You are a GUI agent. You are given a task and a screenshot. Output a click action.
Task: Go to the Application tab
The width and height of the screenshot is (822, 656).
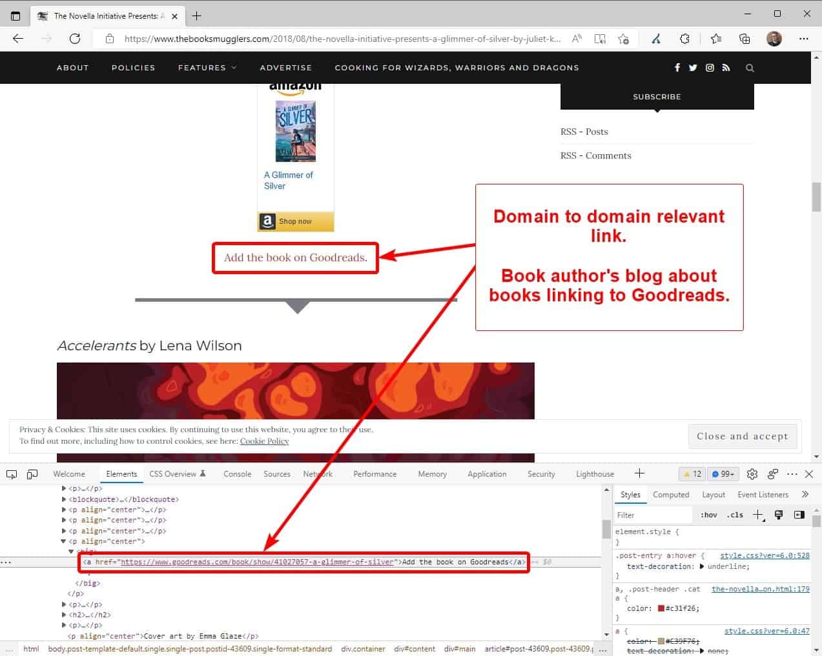coord(488,474)
